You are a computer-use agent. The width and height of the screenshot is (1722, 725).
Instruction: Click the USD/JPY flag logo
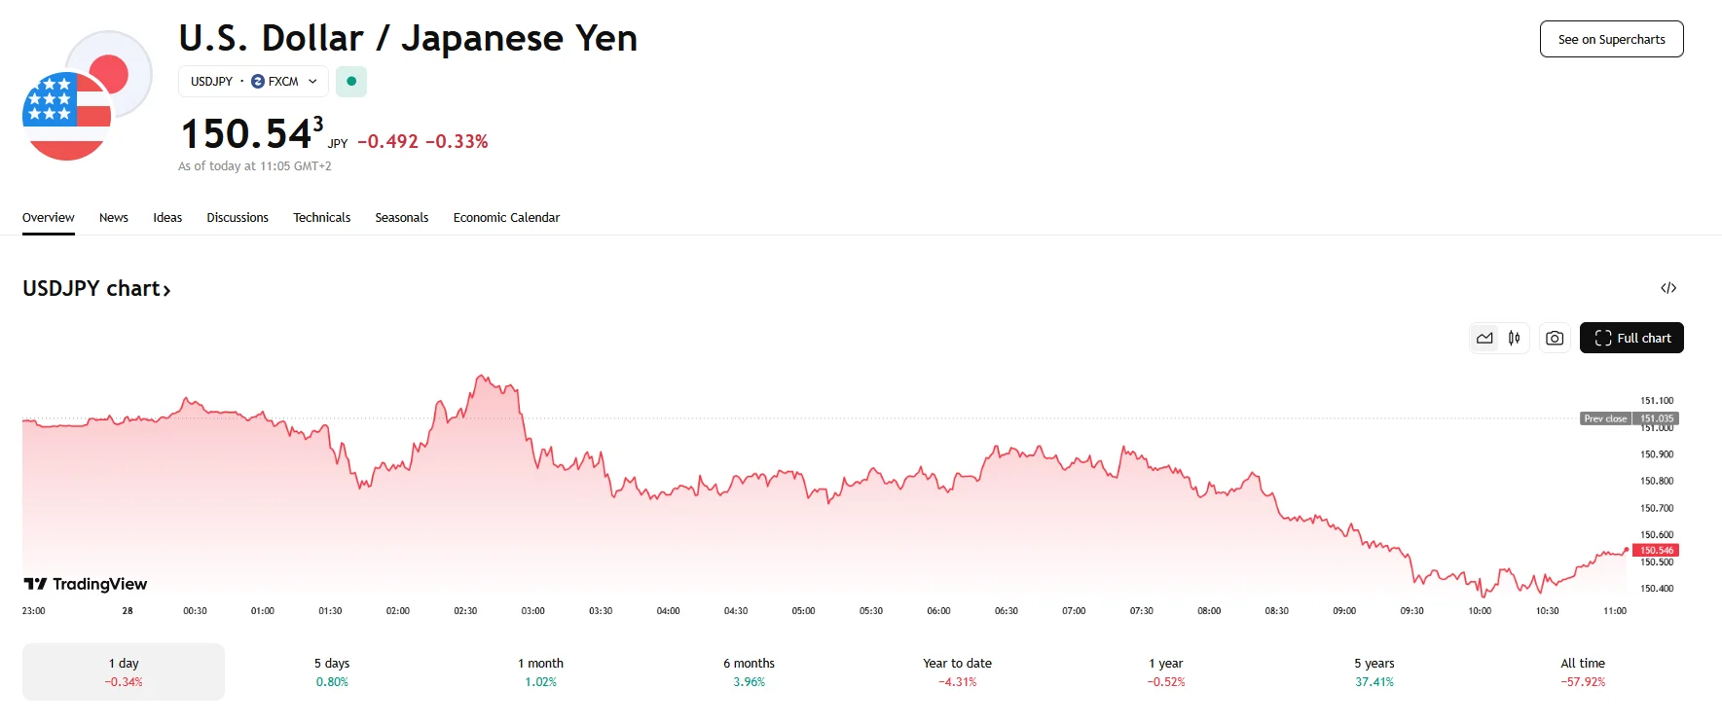(86, 97)
